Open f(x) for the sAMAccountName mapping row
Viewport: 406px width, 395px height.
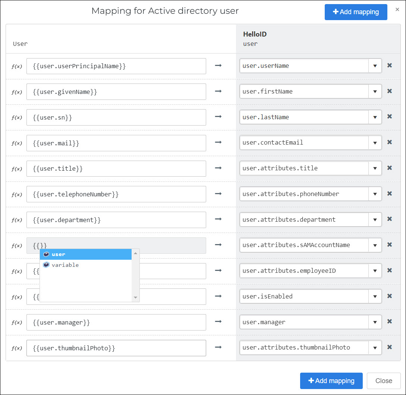17,246
